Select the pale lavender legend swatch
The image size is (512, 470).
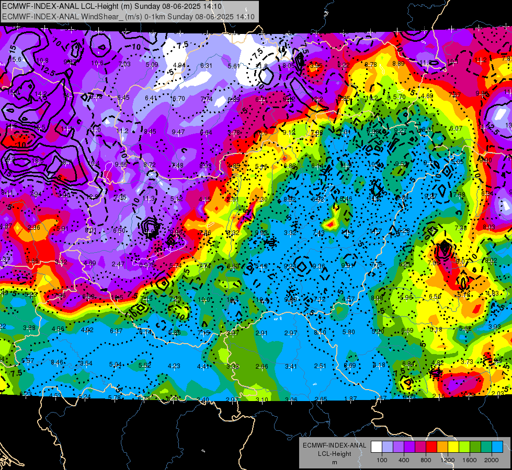click(x=387, y=447)
